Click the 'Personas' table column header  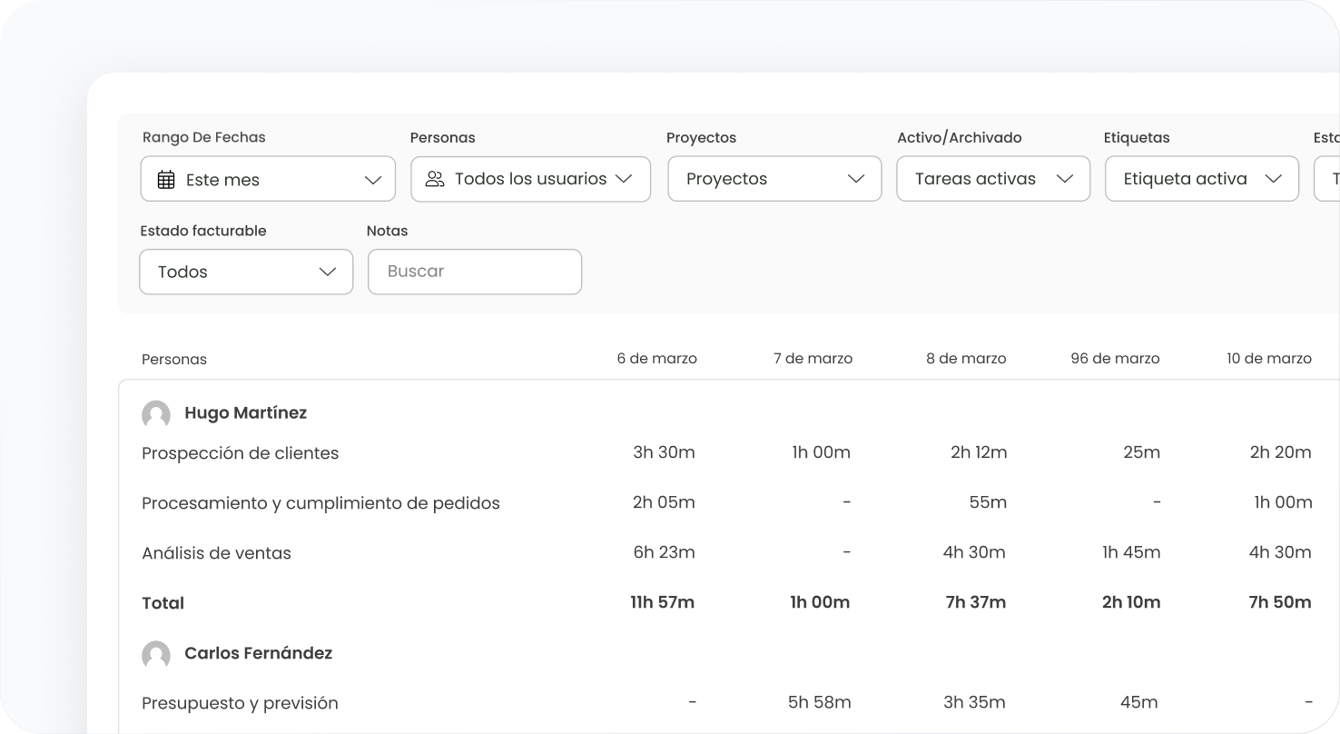174,360
